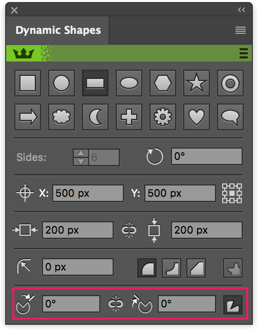This screenshot has height=332, width=258.
Task: Pick the crescent moon shape
Action: coord(95,117)
